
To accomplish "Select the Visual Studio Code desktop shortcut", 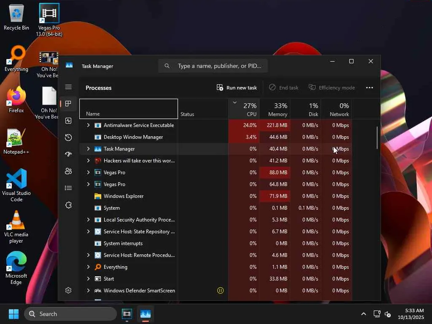I will pos(16,185).
